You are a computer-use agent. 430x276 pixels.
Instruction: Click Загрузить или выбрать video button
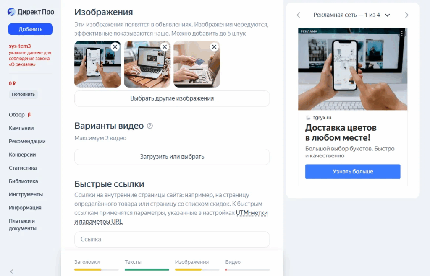pos(172,157)
